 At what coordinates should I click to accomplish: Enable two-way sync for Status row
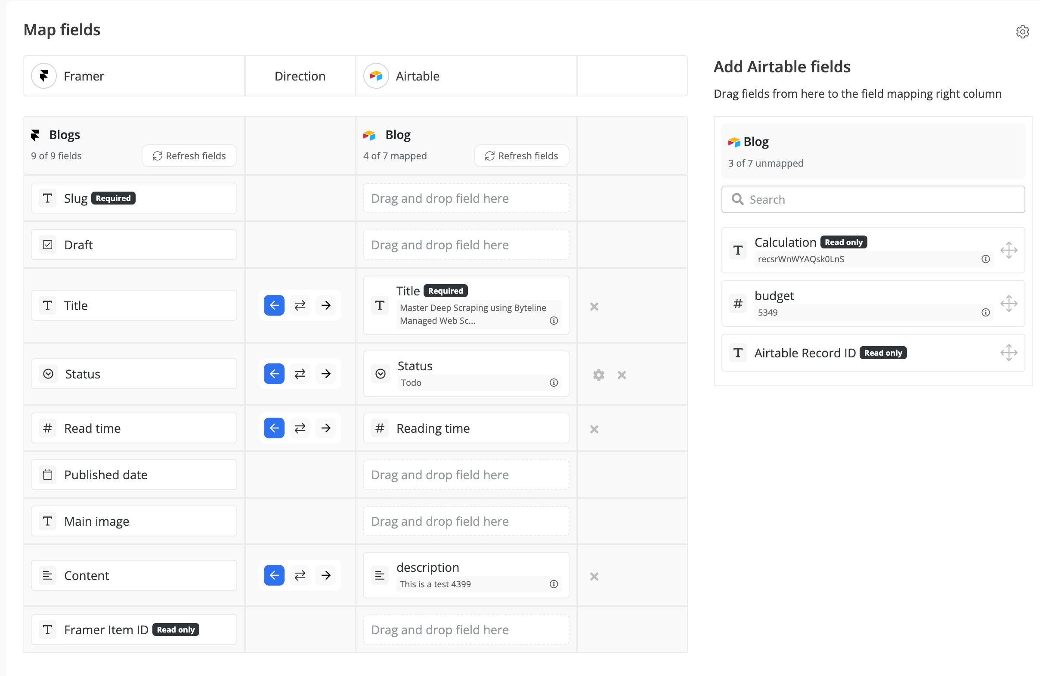300,374
